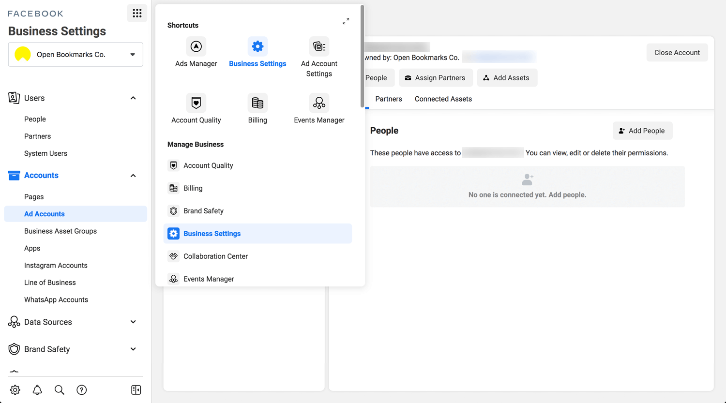
Task: Open System Users in sidebar
Action: [45, 153]
